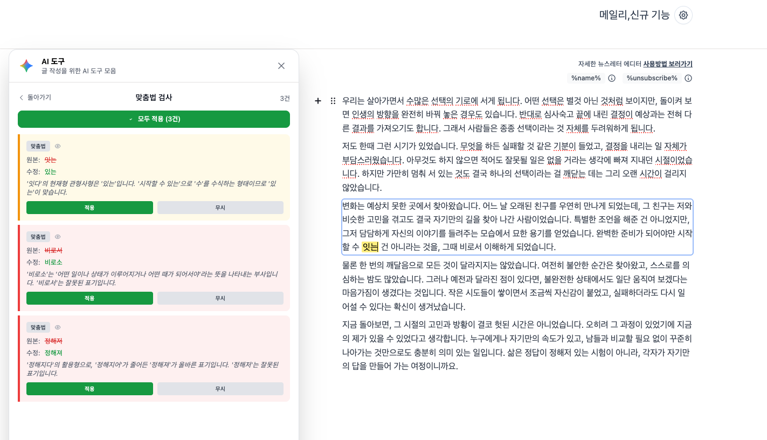Apply all corrections with 모두 적용 (3건)
Viewport: 767px width, 440px height.
[x=154, y=119]
